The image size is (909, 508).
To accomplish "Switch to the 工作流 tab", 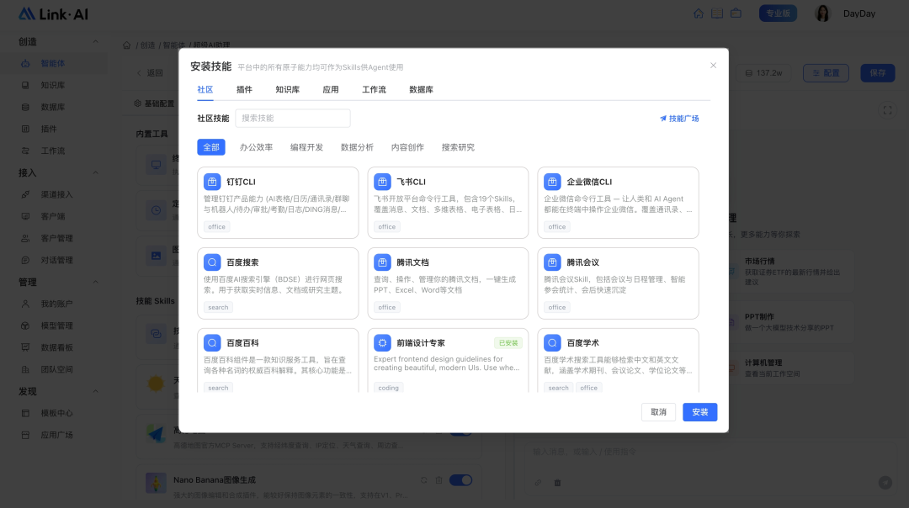I will point(374,90).
